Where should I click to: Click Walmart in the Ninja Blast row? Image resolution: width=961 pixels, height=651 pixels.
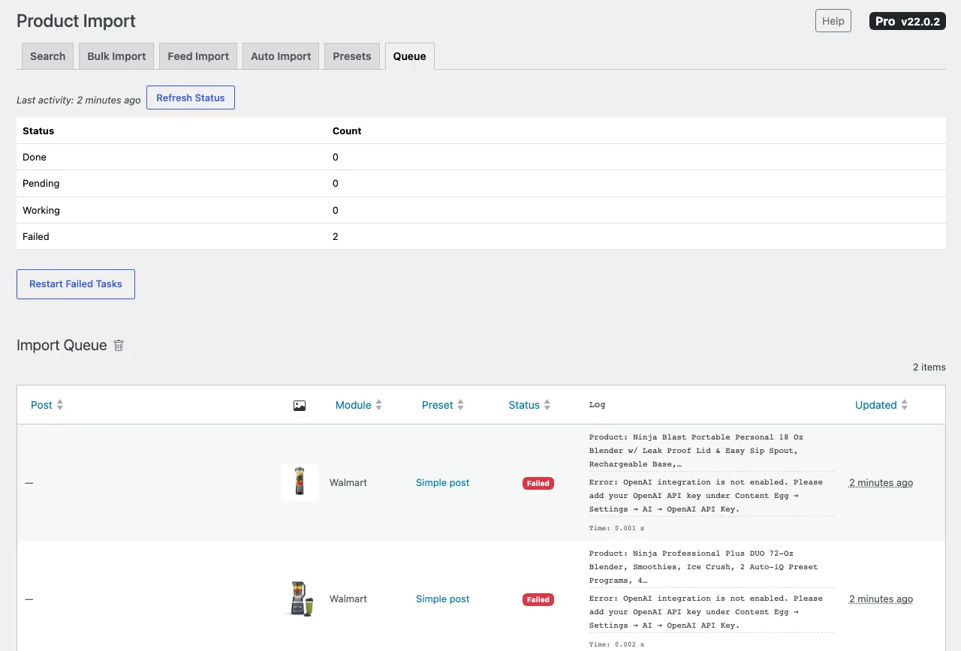pyautogui.click(x=348, y=483)
